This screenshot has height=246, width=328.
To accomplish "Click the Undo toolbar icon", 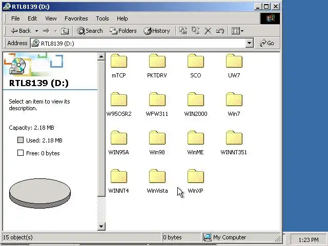I will point(220,31).
